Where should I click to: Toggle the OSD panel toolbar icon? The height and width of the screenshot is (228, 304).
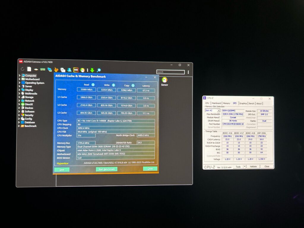click(x=76, y=70)
